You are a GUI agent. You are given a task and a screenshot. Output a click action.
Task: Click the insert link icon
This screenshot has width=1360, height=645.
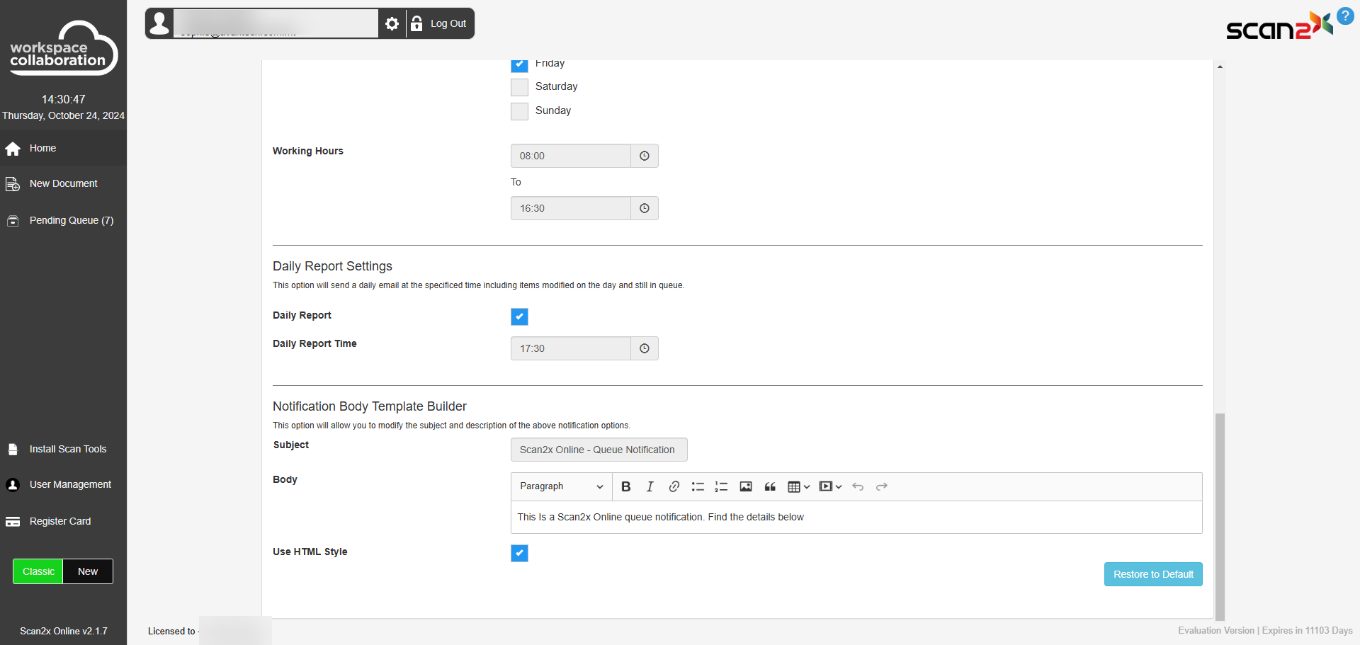674,486
